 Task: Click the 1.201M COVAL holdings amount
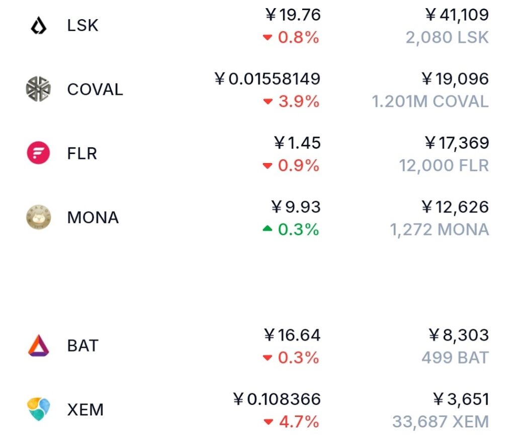[x=430, y=102]
